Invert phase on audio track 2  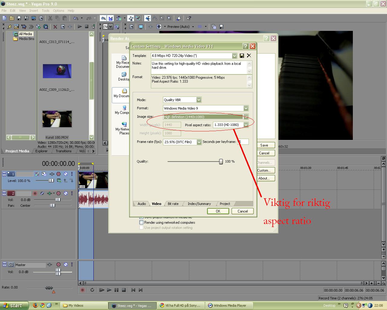42,193
